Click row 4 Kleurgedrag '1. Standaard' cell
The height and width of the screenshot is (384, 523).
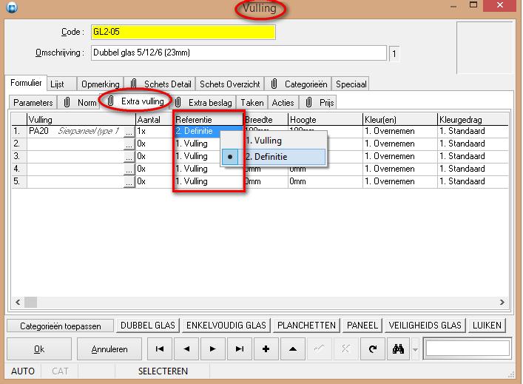coord(473,169)
